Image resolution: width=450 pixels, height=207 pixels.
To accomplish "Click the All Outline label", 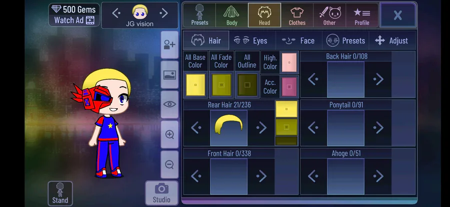I will 247,61.
